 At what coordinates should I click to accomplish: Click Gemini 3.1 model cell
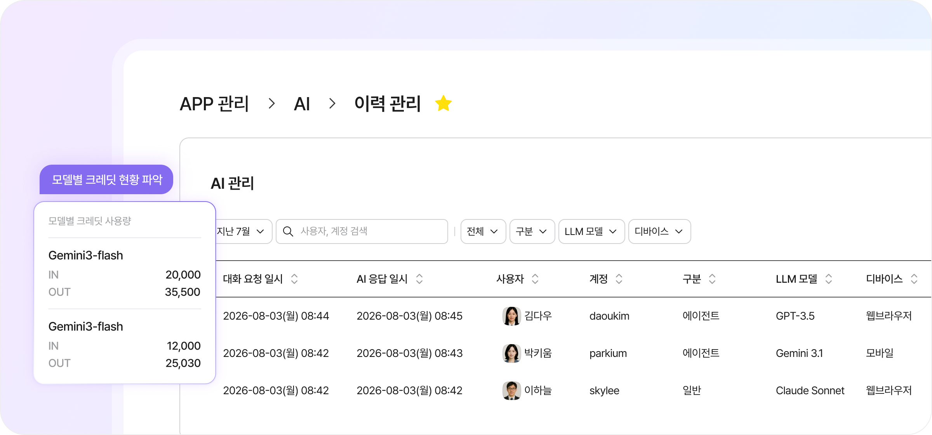[x=799, y=353]
